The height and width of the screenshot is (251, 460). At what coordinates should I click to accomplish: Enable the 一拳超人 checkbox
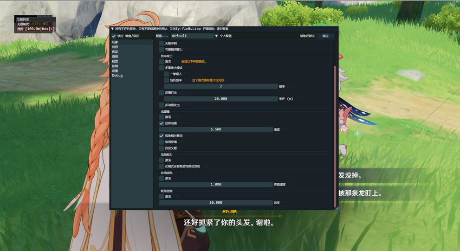tap(166, 74)
